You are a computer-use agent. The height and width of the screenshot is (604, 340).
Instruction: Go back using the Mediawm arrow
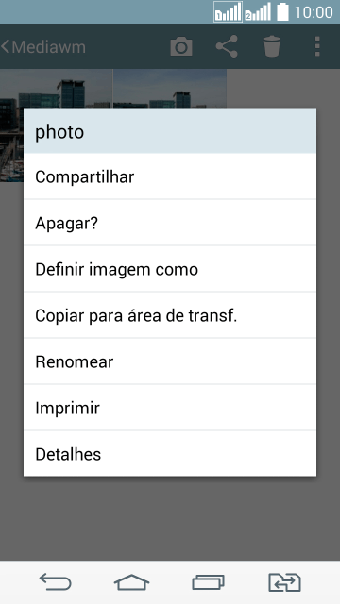43,47
